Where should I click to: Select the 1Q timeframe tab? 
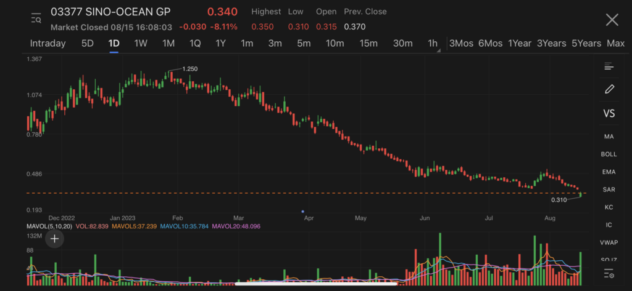195,44
